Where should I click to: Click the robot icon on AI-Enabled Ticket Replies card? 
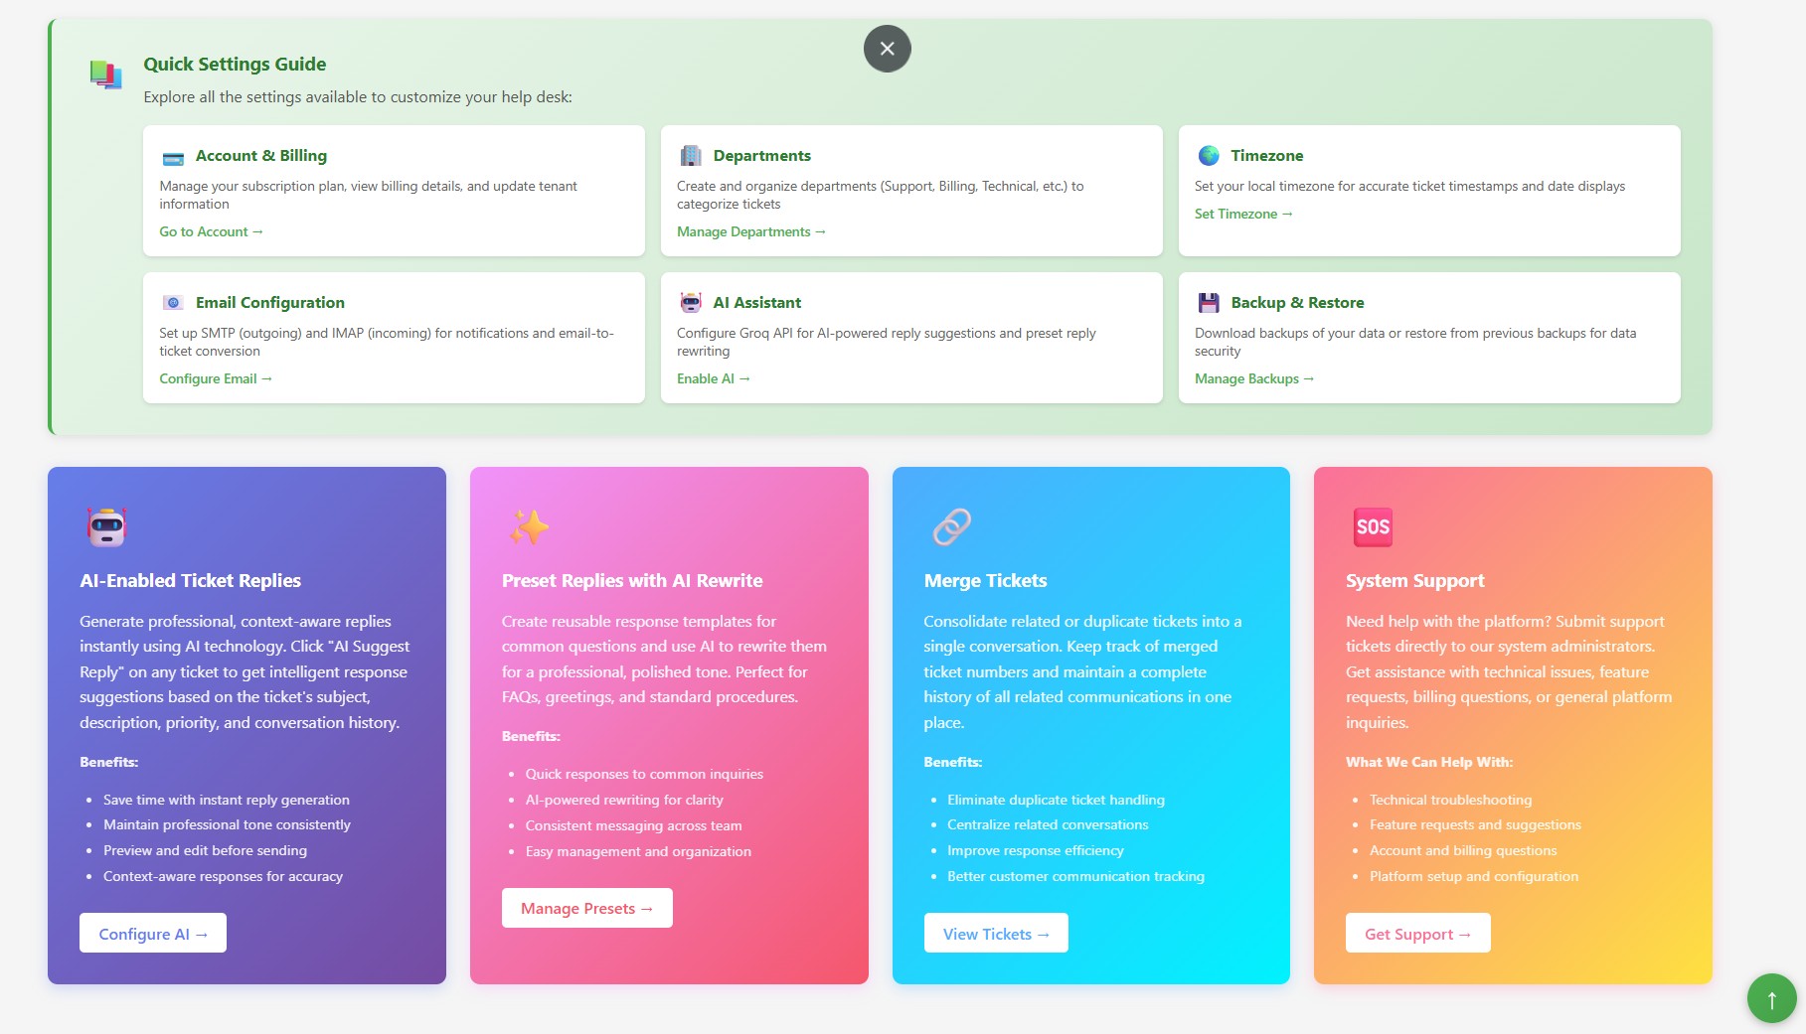tap(106, 527)
